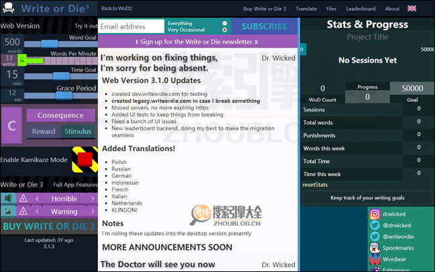The height and width of the screenshot is (272, 435).
Task: Click the Sessions stats row
Action: click(367, 109)
